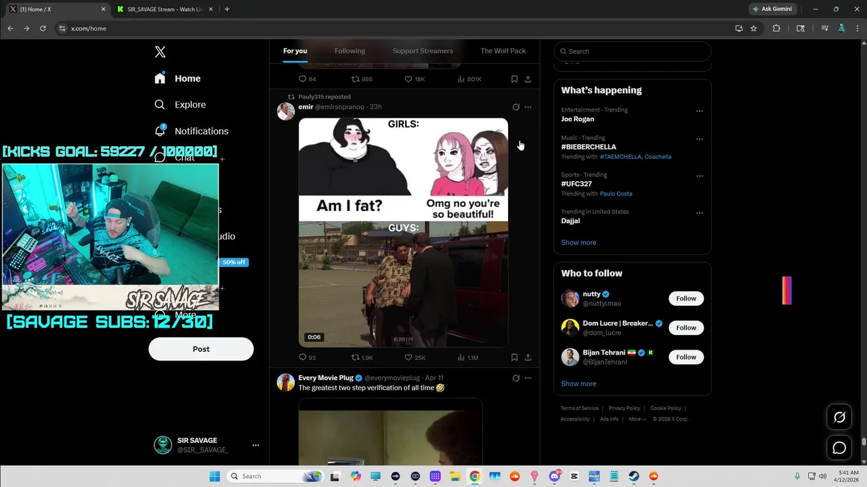Play the GIRLS vs GUYS meme video
This screenshot has width=867, height=487.
click(403, 233)
